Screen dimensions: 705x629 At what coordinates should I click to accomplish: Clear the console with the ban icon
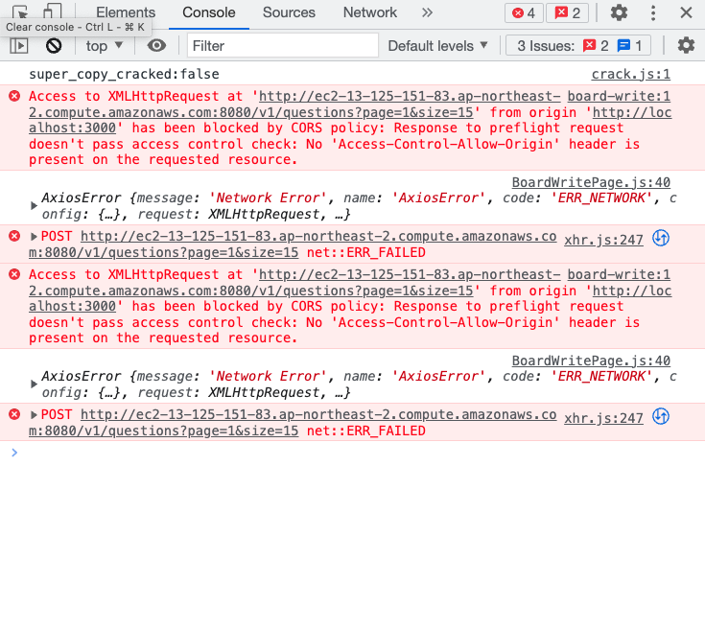click(54, 45)
